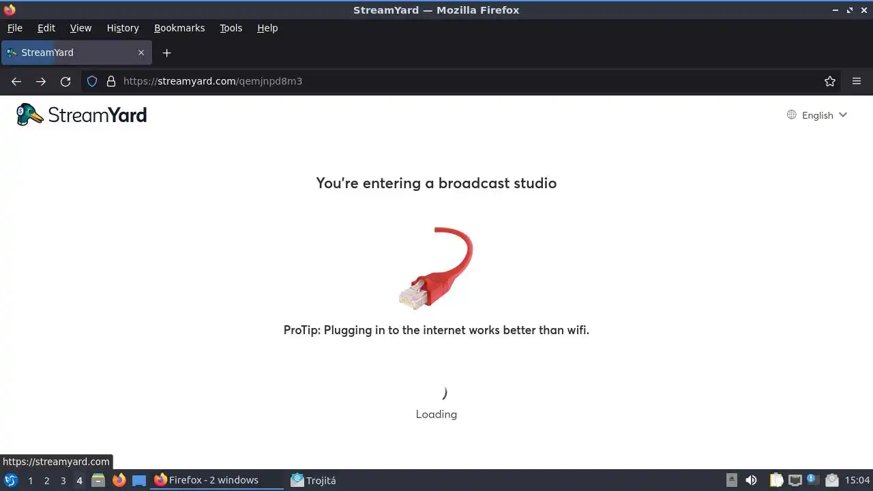Open the desktop start menu launcher
The image size is (873, 491).
(11, 480)
